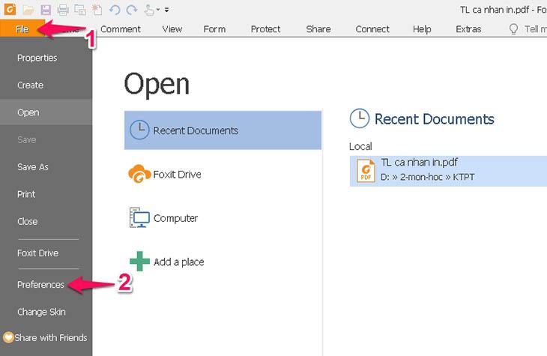
Task: Click the PDF file icon for TL ca nhan in.pdf
Action: [x=366, y=171]
